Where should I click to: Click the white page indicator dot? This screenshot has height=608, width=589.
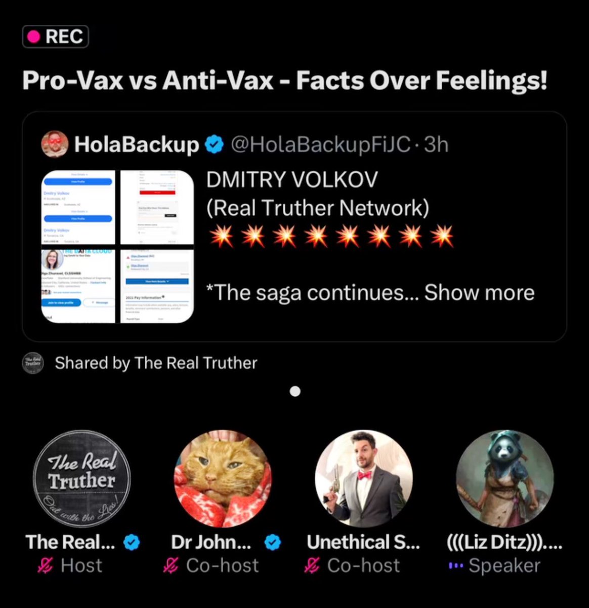click(296, 391)
